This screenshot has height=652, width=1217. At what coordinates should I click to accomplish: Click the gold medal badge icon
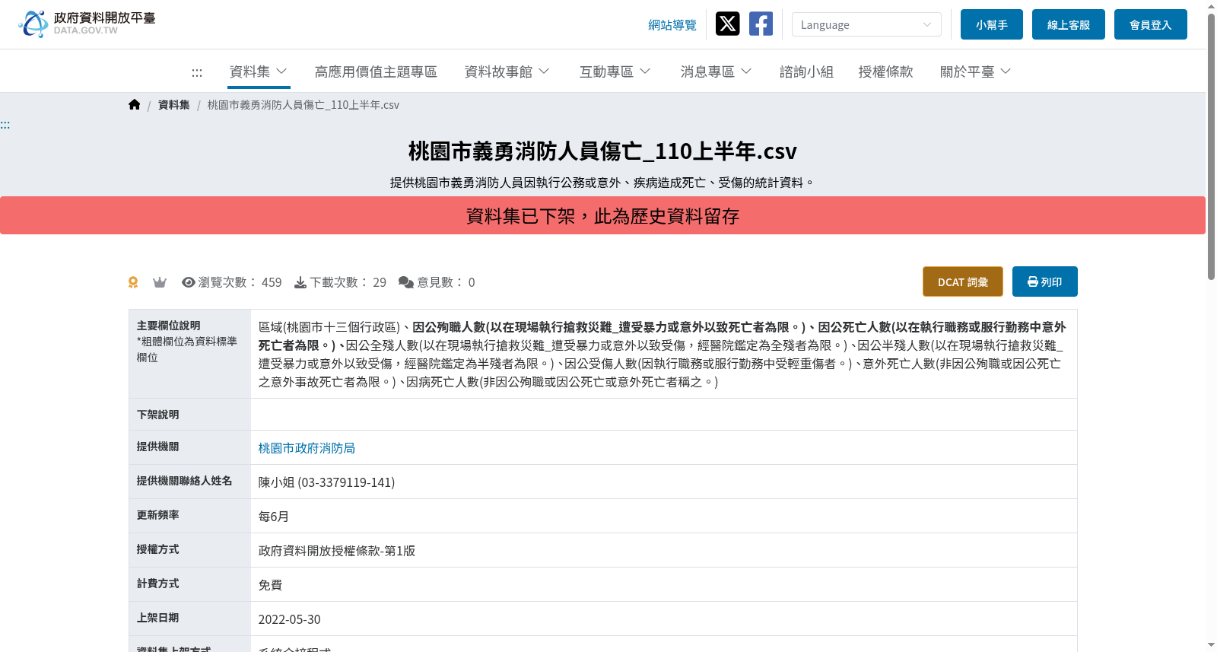[133, 282]
